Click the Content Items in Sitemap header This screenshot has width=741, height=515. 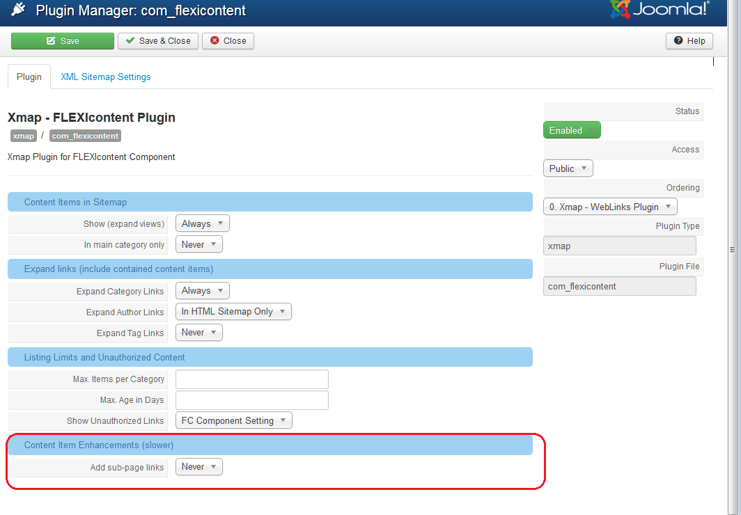coord(270,202)
